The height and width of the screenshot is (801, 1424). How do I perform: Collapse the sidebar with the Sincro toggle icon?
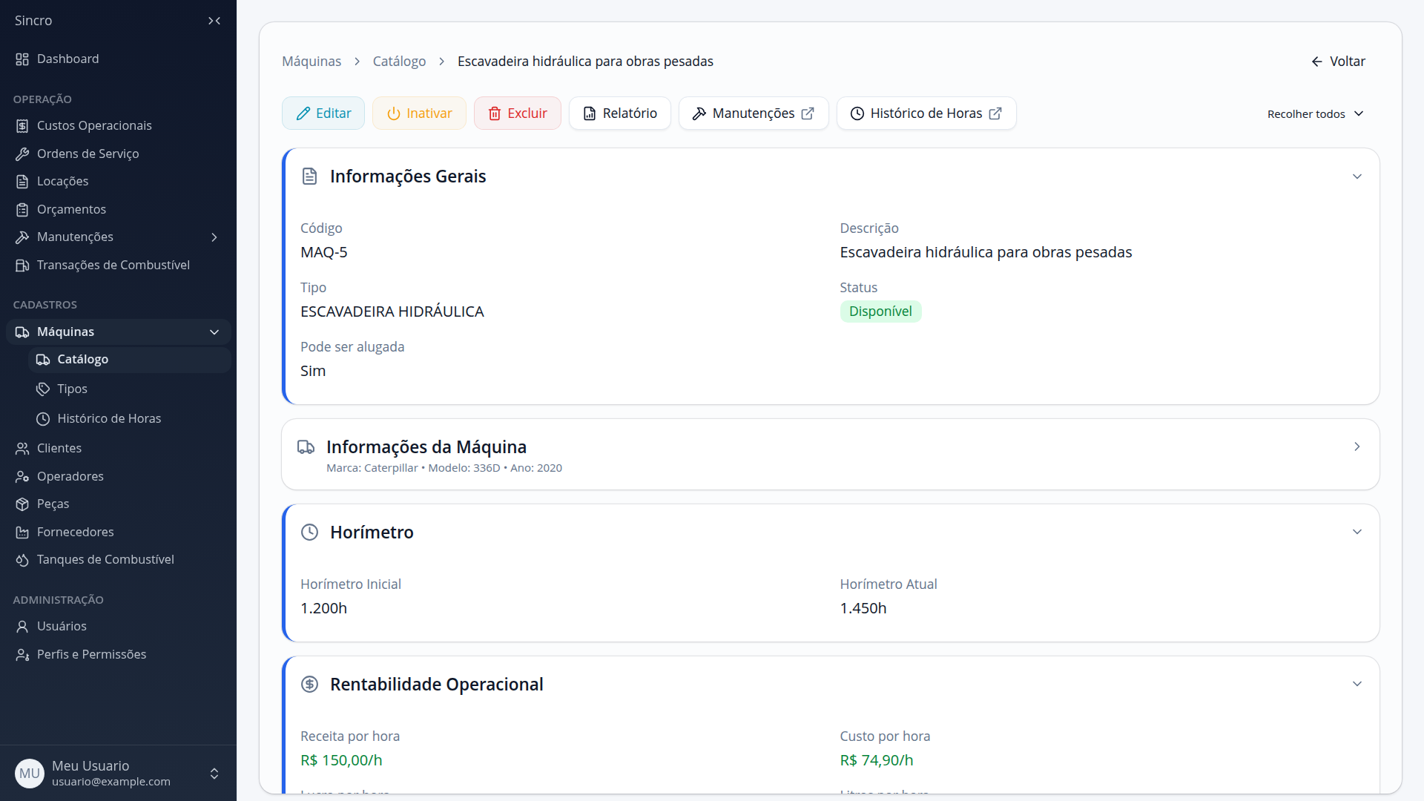pyautogui.click(x=214, y=21)
